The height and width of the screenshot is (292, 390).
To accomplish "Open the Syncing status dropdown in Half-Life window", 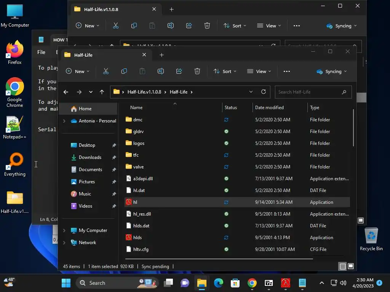I will (x=332, y=71).
